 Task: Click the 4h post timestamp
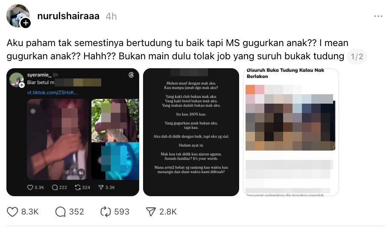111,17
